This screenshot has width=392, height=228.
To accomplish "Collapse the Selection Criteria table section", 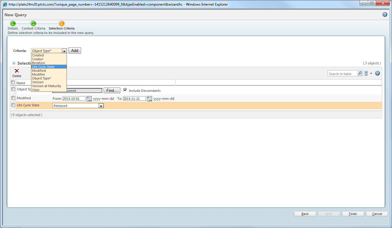I will [14, 63].
